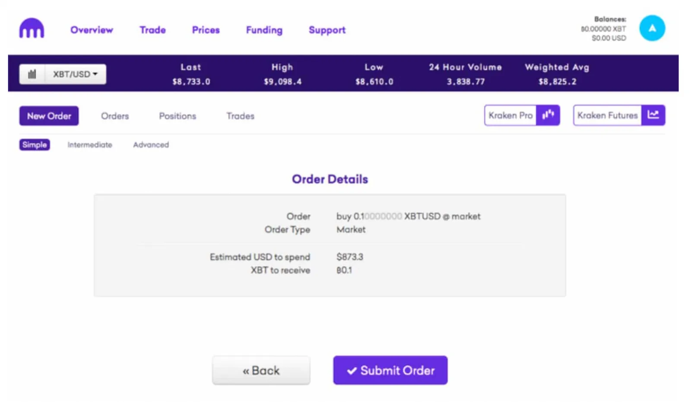Open the Trades tab
Screen dimensions: 691x402
(240, 116)
